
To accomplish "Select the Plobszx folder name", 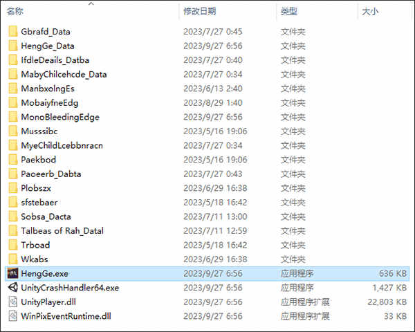I will (36, 188).
